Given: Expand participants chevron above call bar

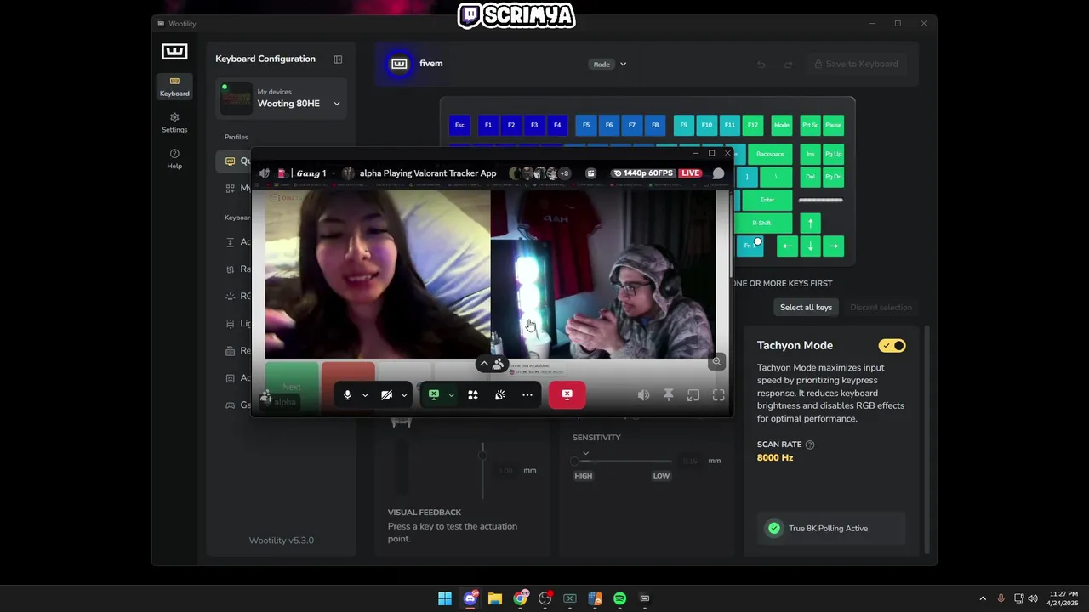Looking at the screenshot, I should click(484, 364).
